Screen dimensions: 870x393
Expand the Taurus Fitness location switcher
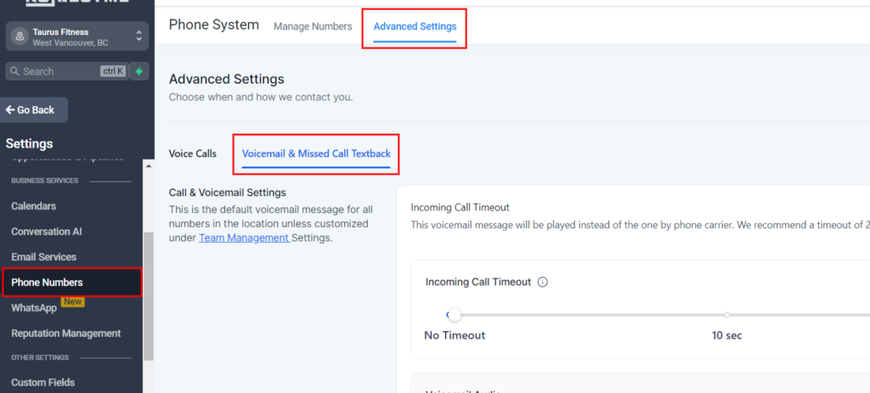[x=139, y=36]
